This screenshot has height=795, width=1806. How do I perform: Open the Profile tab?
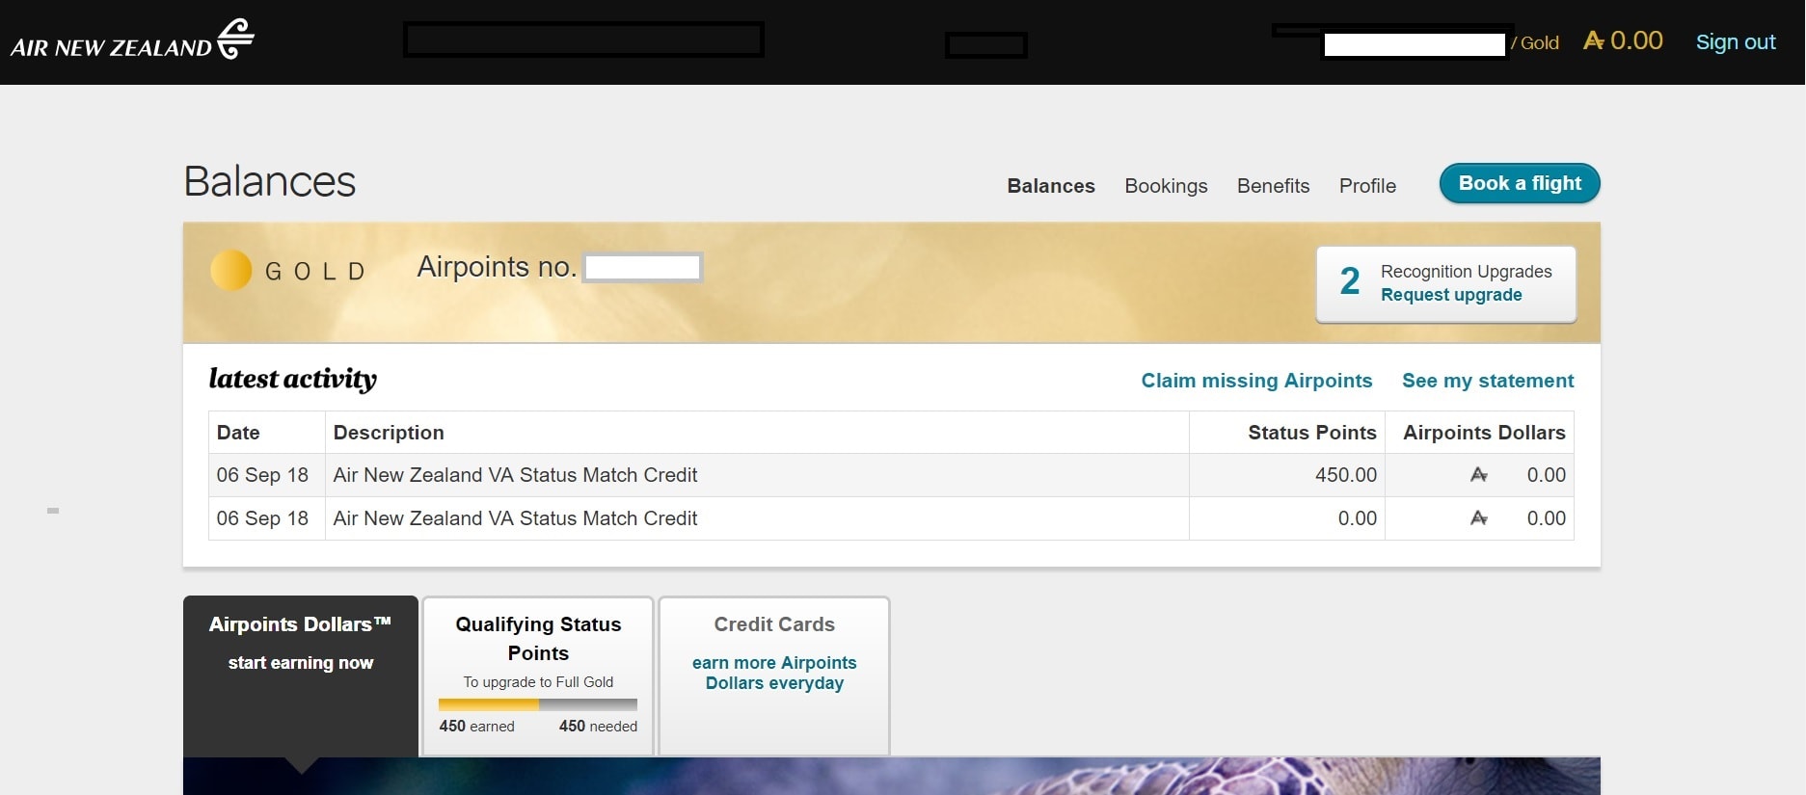[1367, 186]
